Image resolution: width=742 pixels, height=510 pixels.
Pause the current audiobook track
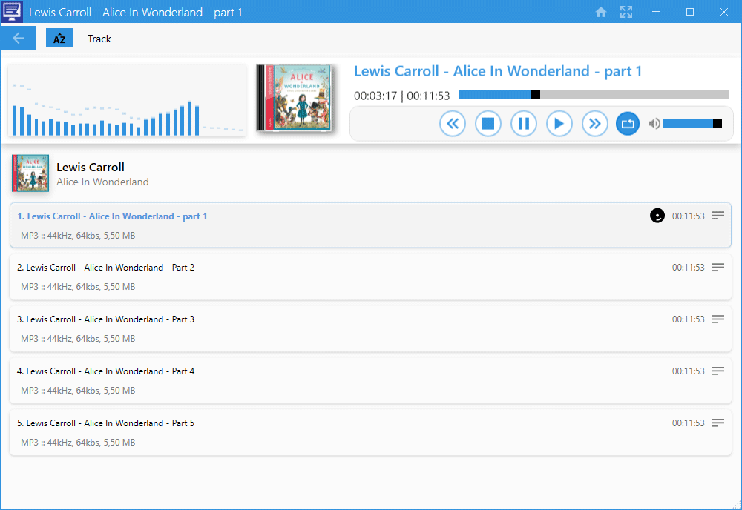[x=524, y=124]
